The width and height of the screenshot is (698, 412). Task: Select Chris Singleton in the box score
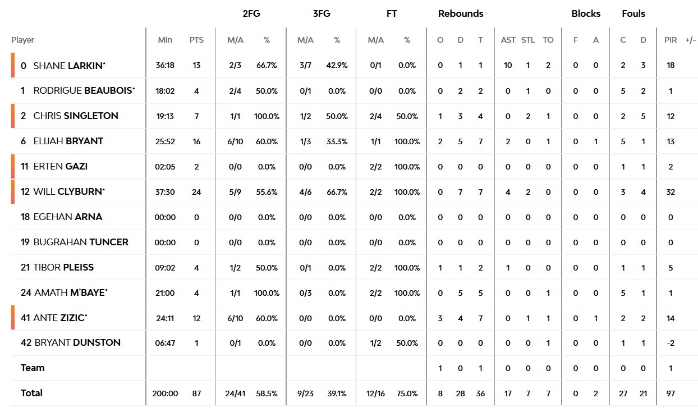(75, 116)
